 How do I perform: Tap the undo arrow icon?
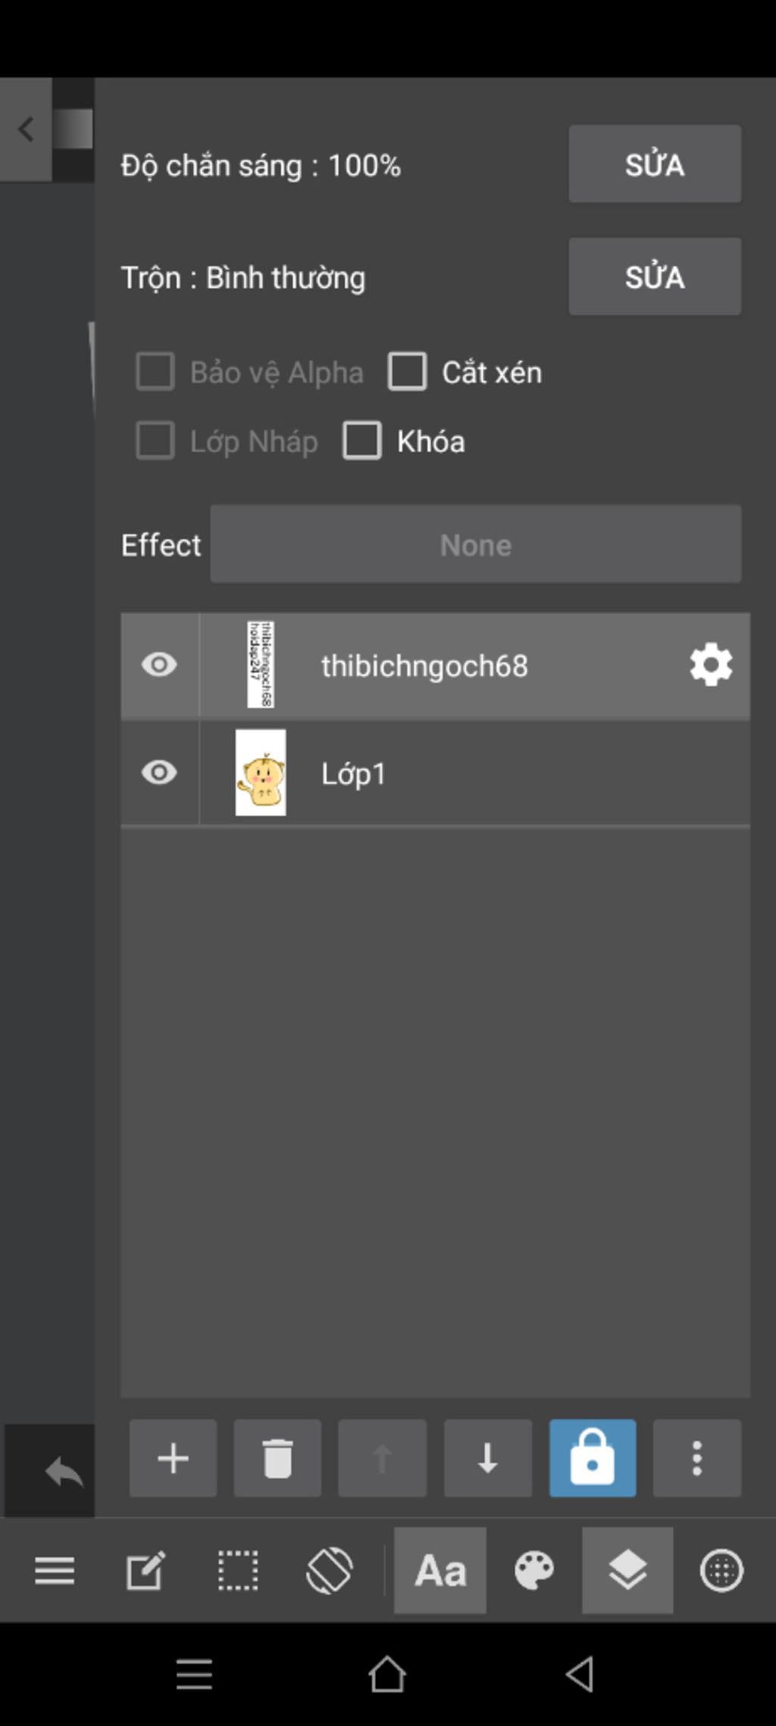coord(64,1473)
